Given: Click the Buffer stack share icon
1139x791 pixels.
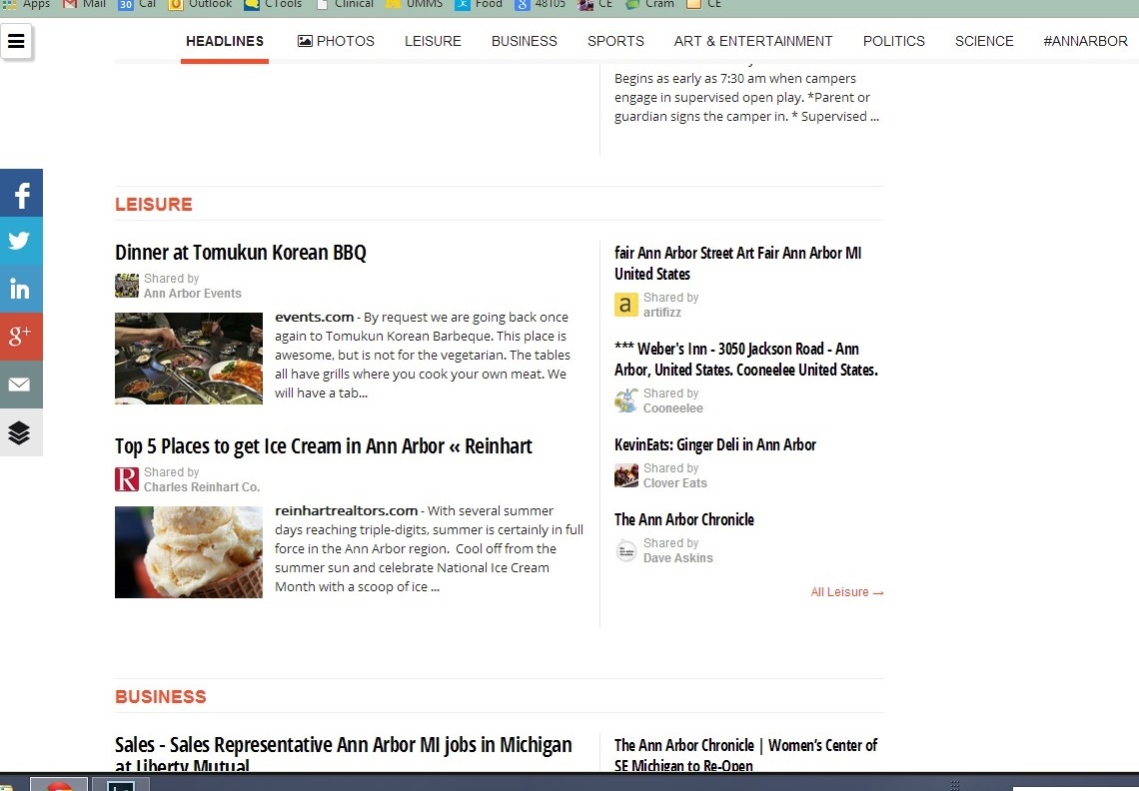Looking at the screenshot, I should pos(21,432).
